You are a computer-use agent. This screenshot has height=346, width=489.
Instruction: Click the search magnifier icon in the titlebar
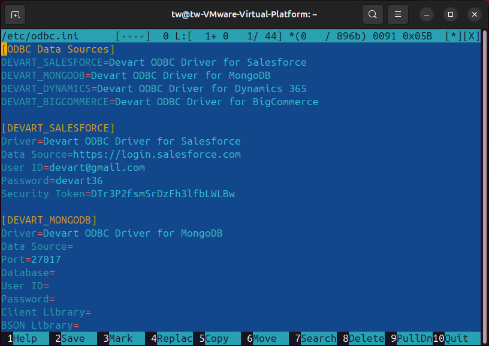click(372, 14)
